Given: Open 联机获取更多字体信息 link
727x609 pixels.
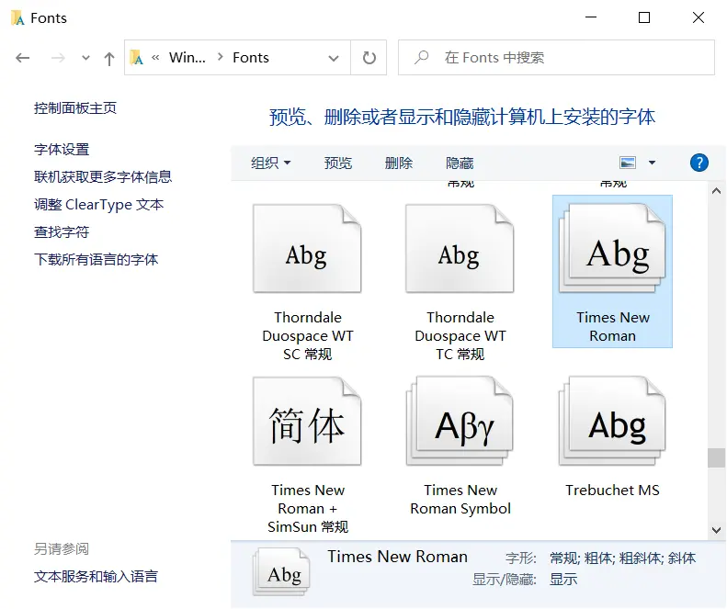Looking at the screenshot, I should click(x=103, y=176).
